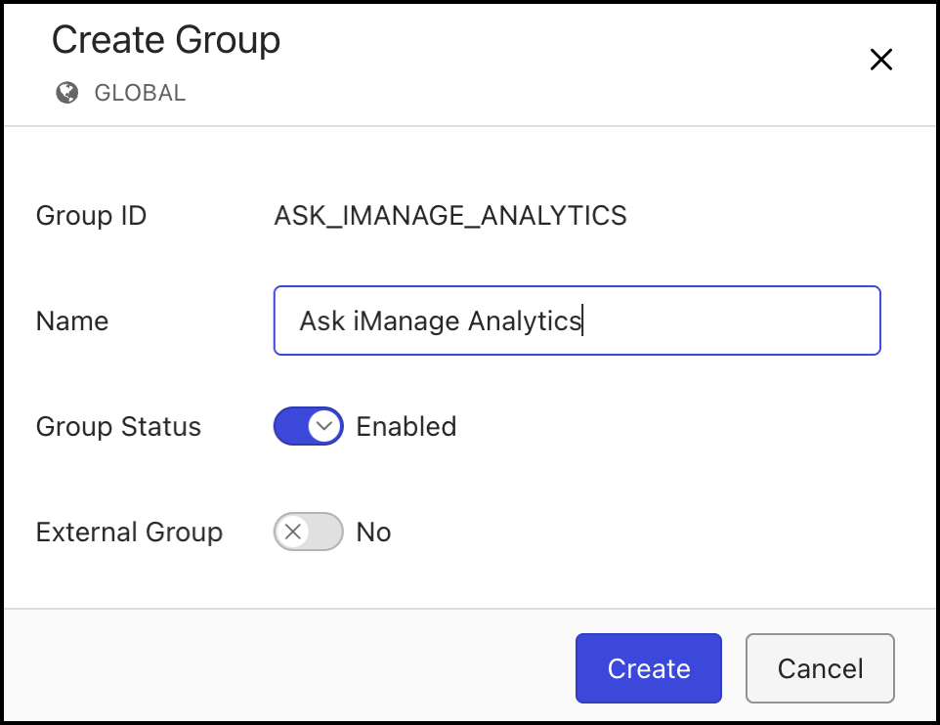
Task: Click the X knob on External Group switch
Action: [291, 533]
